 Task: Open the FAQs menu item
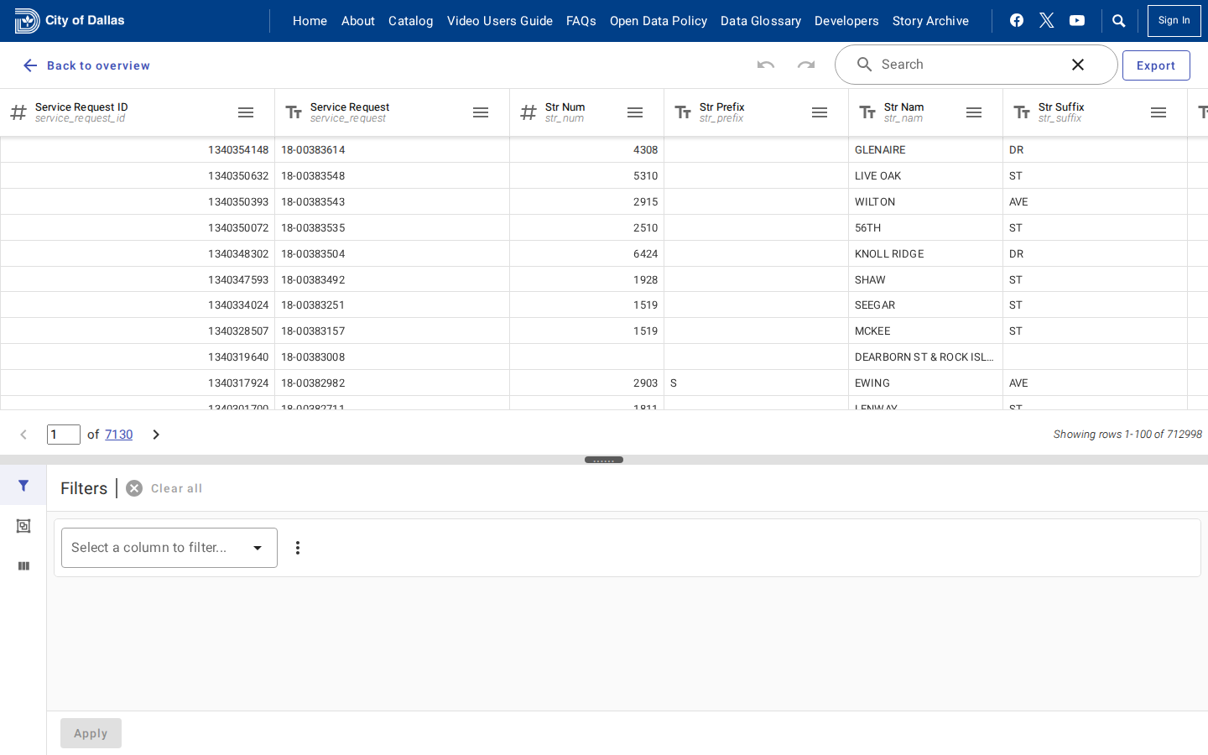click(581, 21)
